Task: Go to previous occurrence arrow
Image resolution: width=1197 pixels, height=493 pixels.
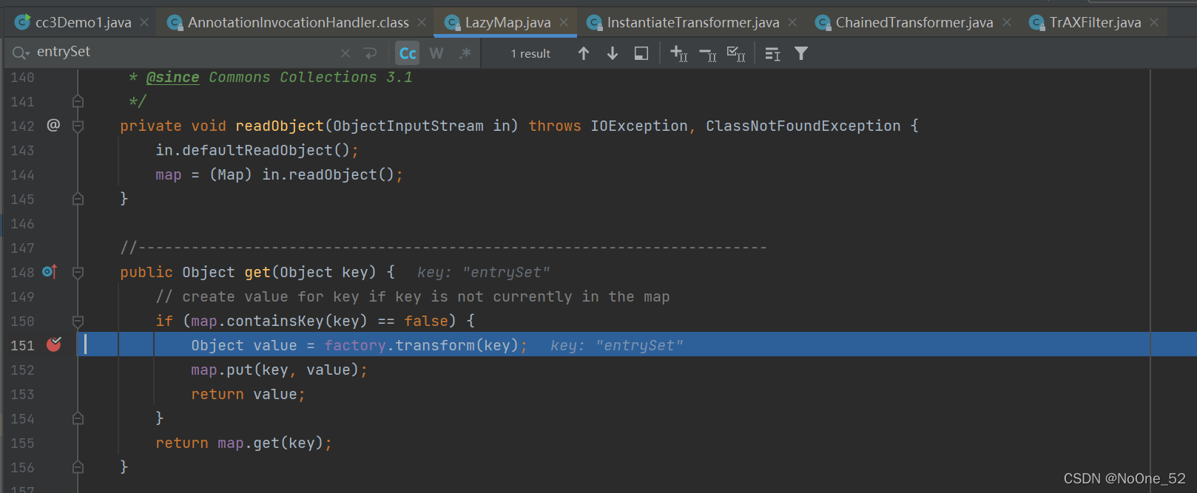Action: (584, 53)
